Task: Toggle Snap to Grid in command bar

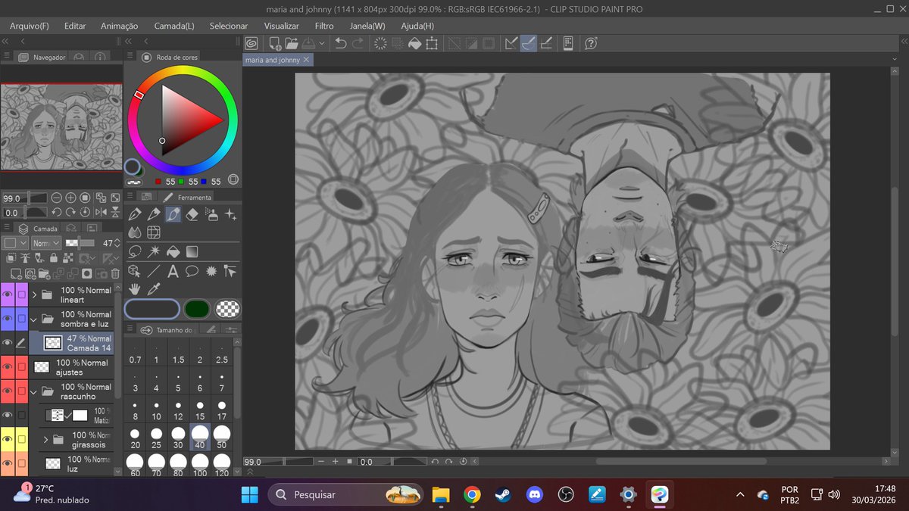Action: [x=545, y=44]
